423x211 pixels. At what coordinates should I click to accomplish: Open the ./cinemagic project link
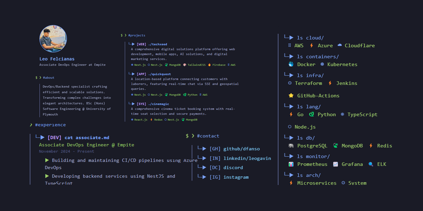[x=158, y=104]
